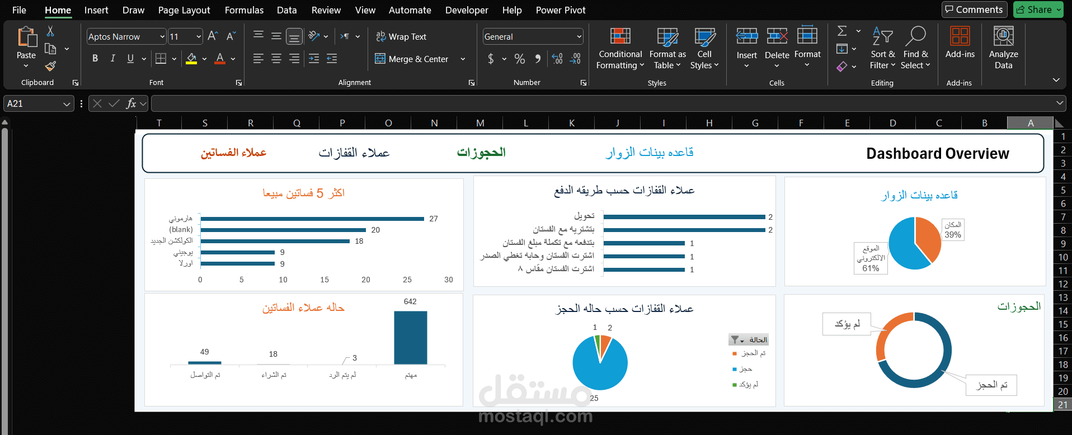The image size is (1072, 435).
Task: Expand Cell Styles menu
Action: pos(704,49)
